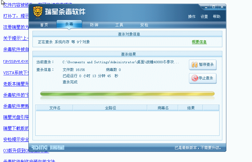Open background page link 注册瑞星的方
This screenshot has height=162, width=252.
[16, 27]
